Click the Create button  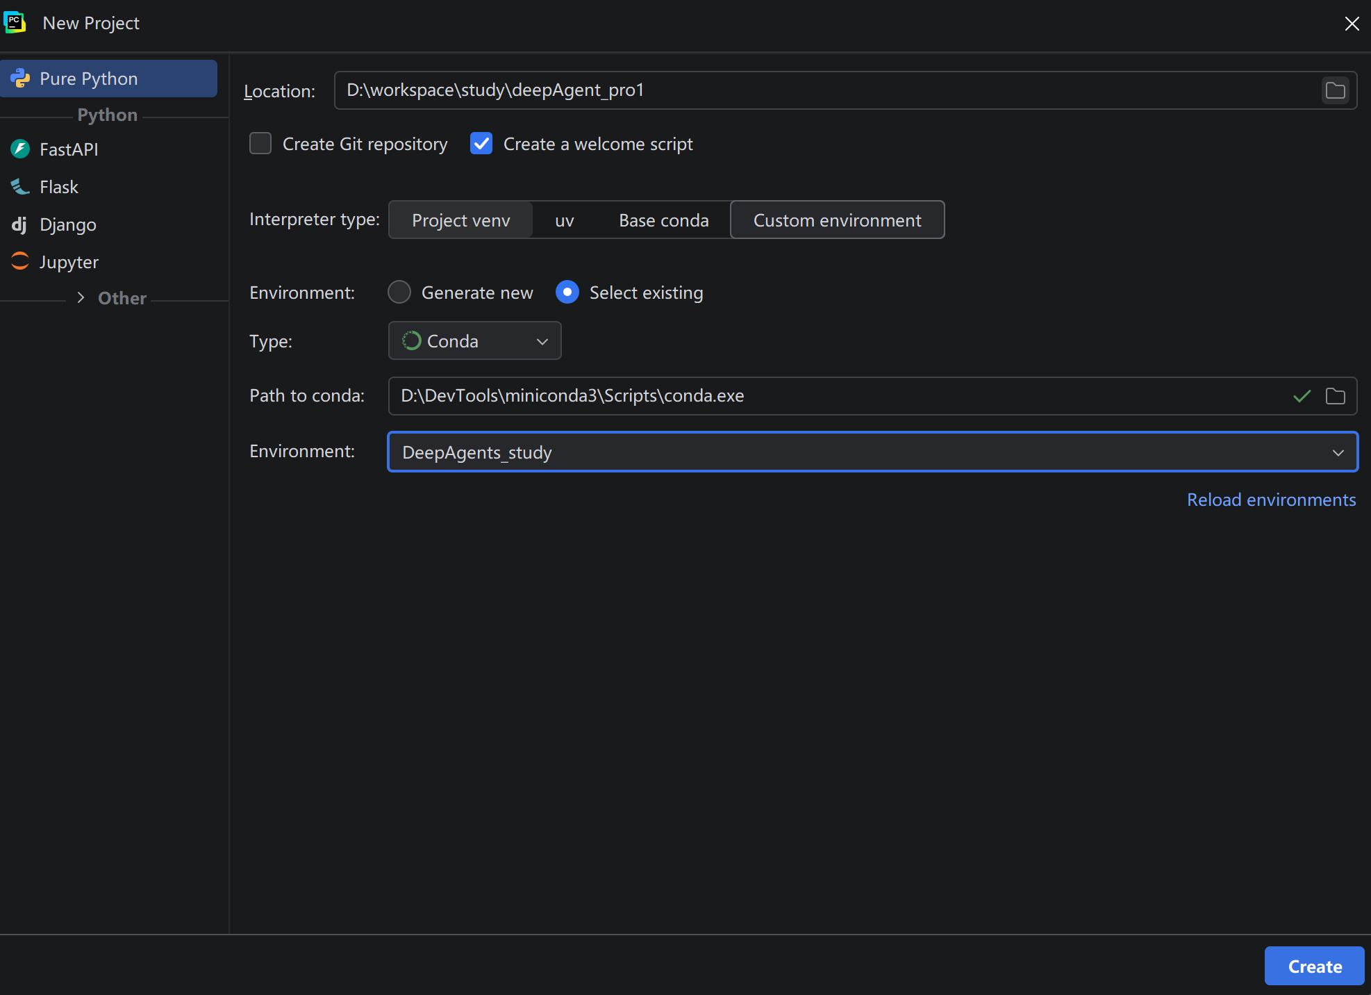1314,966
